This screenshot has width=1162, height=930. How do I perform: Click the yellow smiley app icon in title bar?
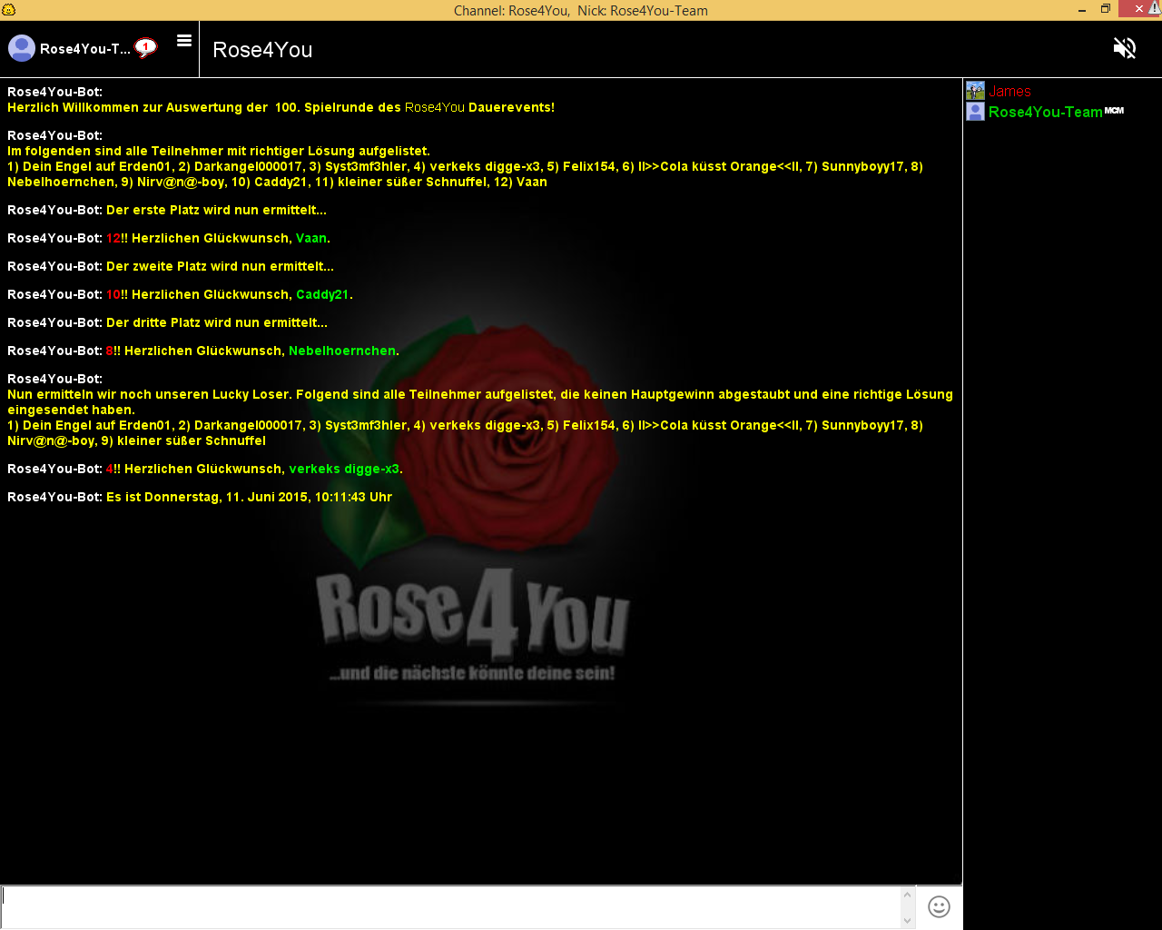[8, 10]
